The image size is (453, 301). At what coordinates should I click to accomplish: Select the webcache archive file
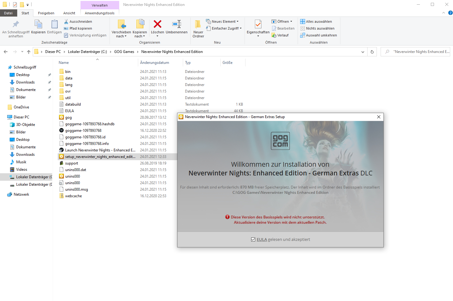pos(71,196)
